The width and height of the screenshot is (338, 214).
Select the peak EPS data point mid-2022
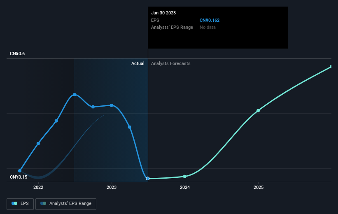(x=75, y=95)
